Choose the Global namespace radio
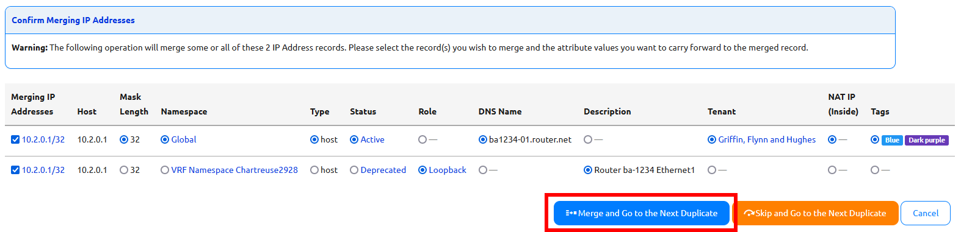This screenshot has height=232, width=961. coord(165,139)
